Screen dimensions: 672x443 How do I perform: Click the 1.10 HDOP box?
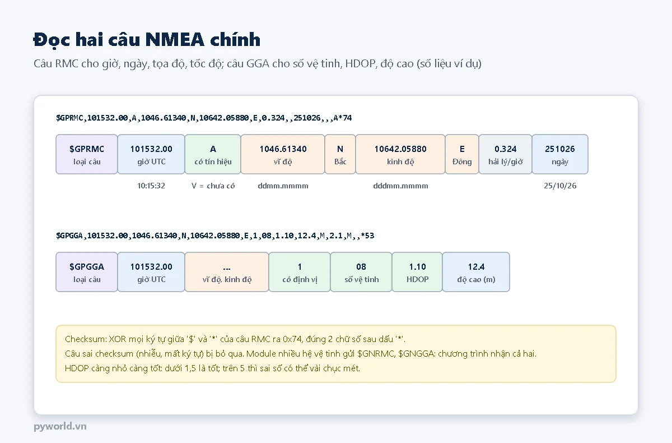[x=417, y=272]
